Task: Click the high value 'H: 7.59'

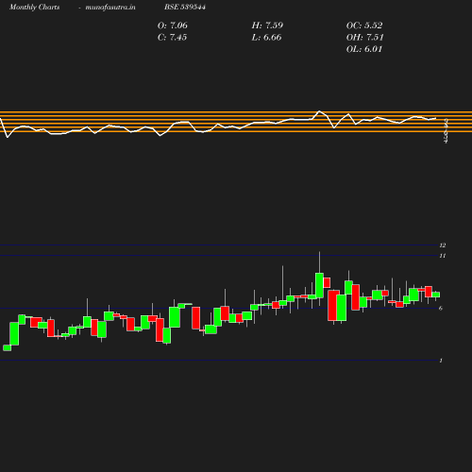Action: tap(267, 25)
